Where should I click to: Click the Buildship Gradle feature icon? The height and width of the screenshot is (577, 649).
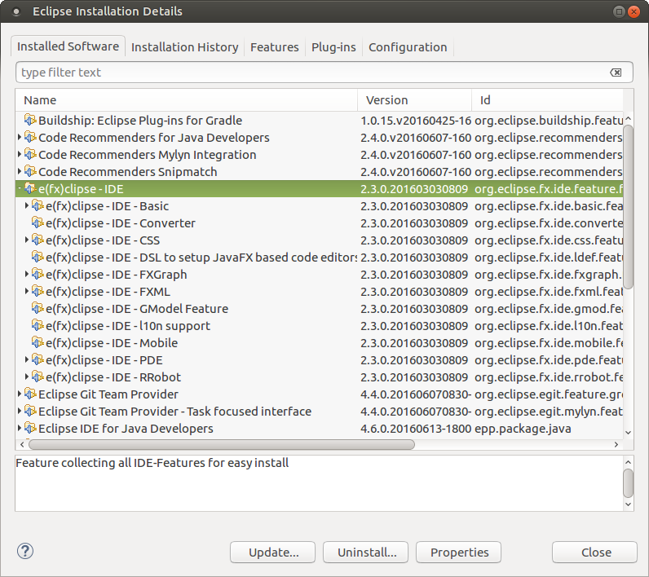coord(31,121)
